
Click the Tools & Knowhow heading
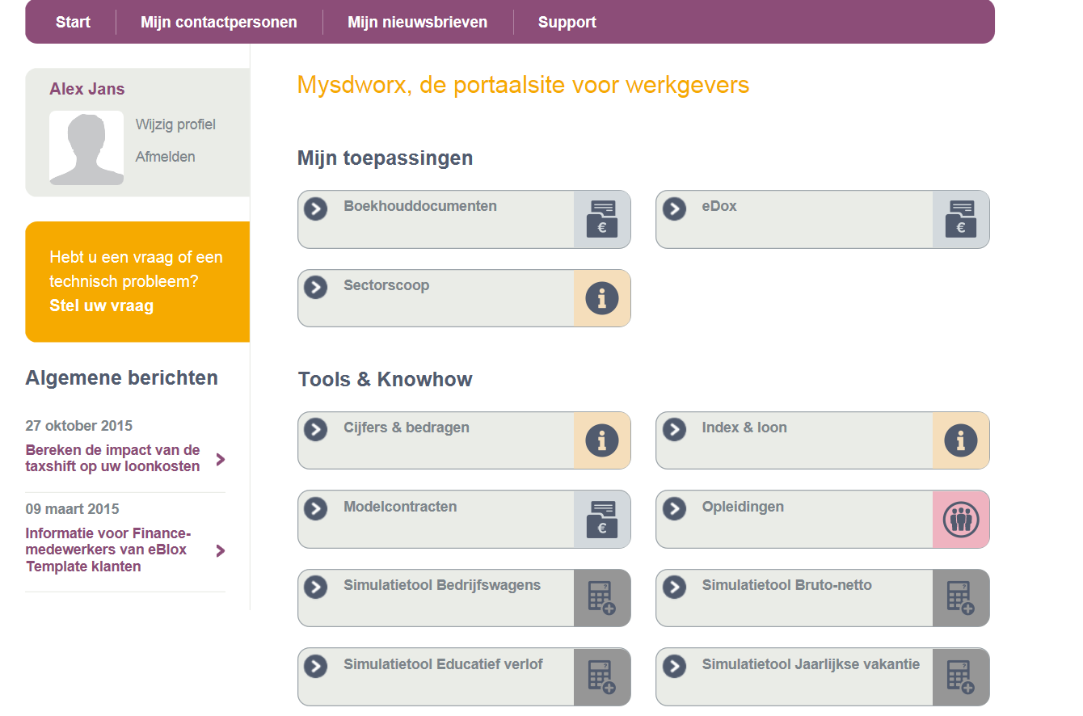[385, 380]
